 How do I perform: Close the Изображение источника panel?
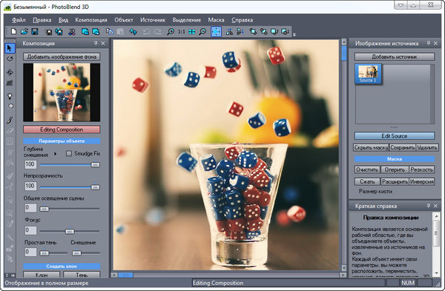435,43
